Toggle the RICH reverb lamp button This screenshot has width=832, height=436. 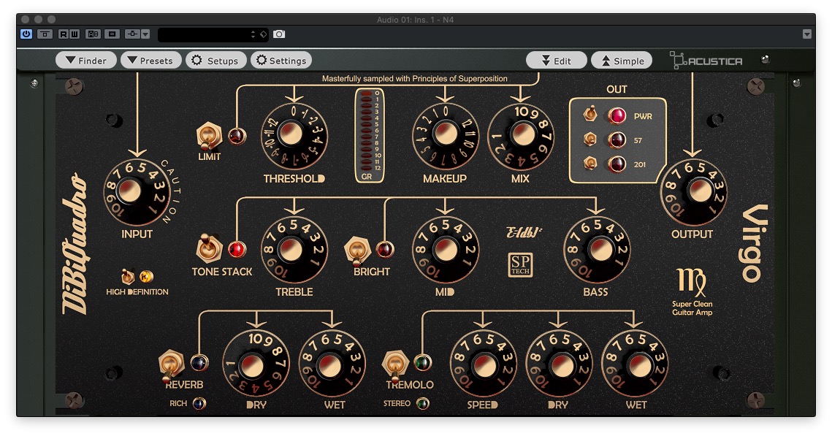coord(199,404)
